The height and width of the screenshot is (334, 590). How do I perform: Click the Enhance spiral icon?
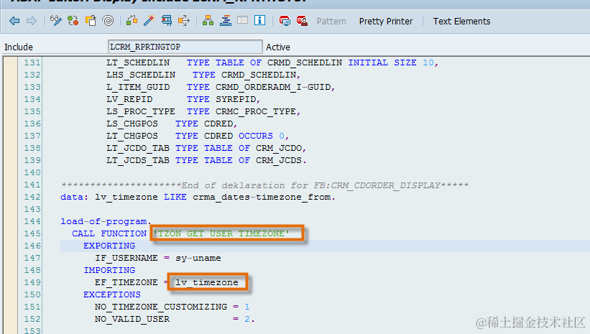pyautogui.click(x=108, y=21)
